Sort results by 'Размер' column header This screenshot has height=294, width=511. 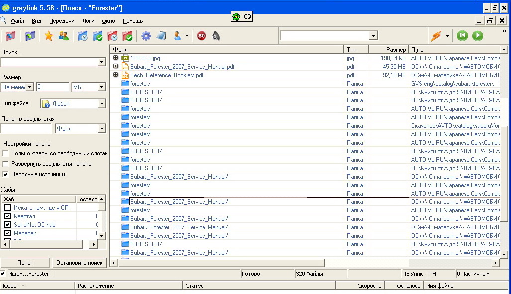pyautogui.click(x=388, y=50)
